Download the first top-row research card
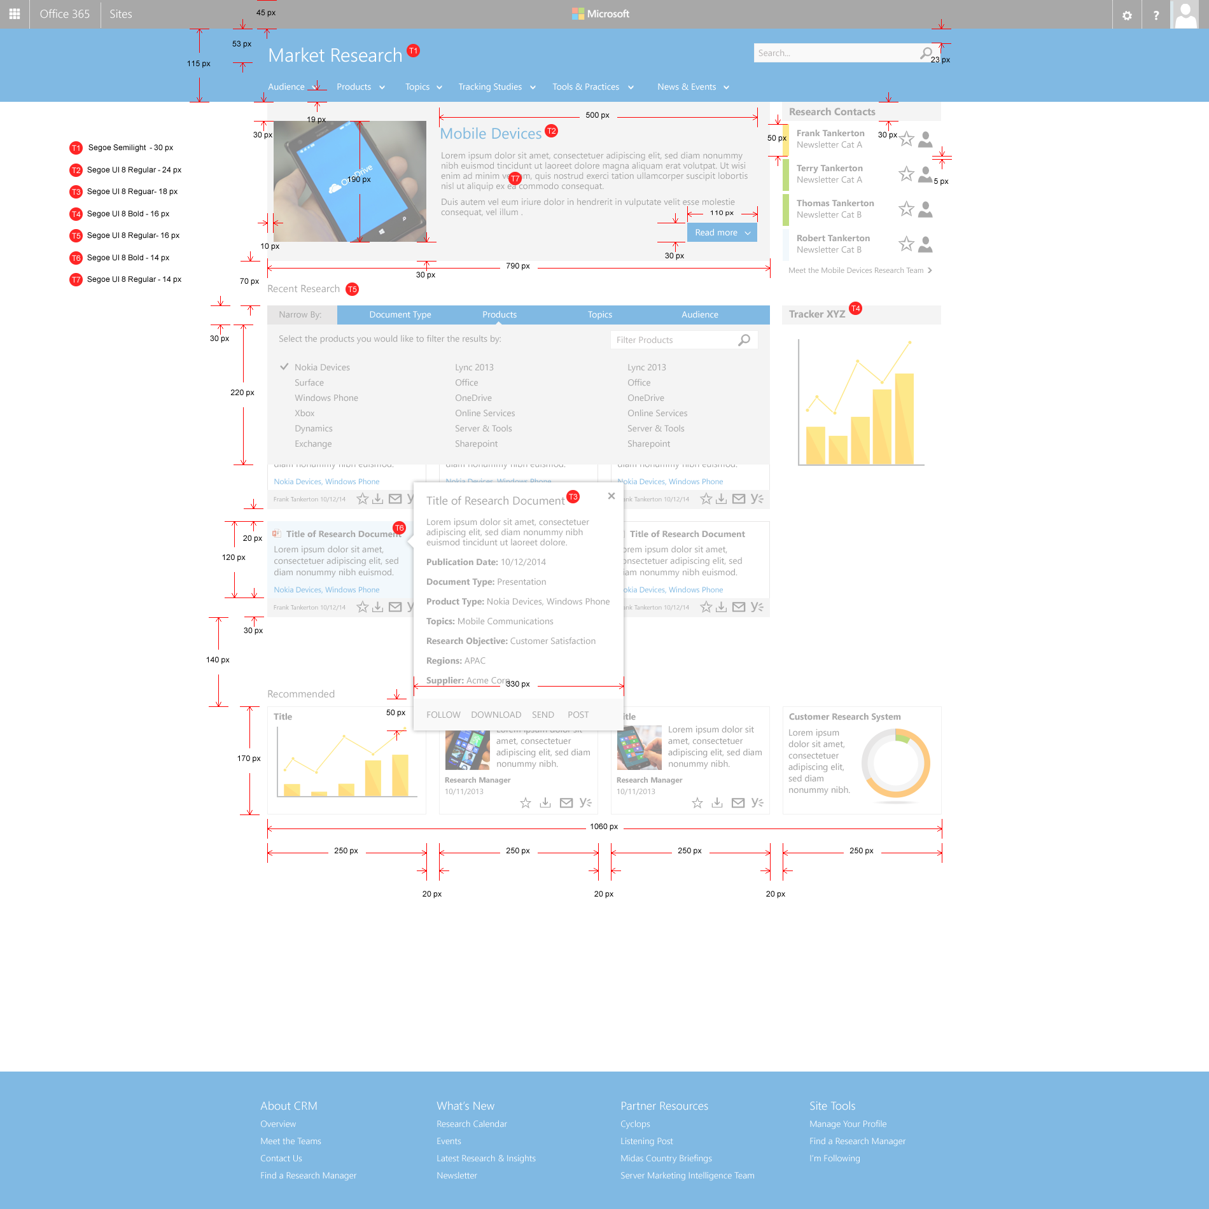Image resolution: width=1209 pixels, height=1209 pixels. [x=377, y=499]
